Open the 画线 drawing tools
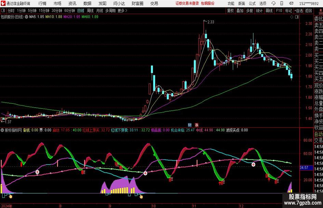 (x=269, y=11)
